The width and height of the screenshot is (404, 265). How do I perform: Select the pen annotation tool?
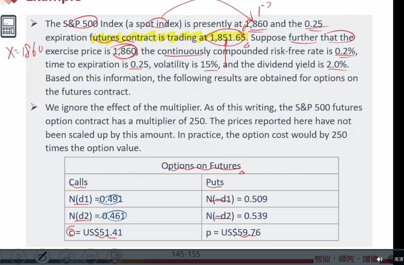(x=42, y=257)
